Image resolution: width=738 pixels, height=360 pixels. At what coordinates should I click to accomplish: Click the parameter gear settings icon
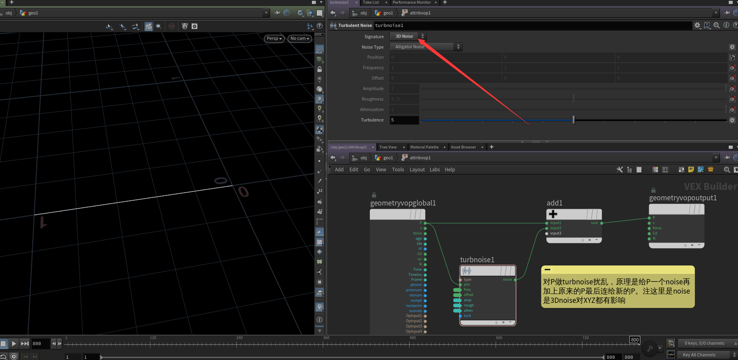(697, 25)
